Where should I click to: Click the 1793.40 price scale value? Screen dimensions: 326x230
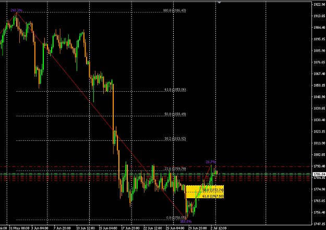[x=319, y=166]
